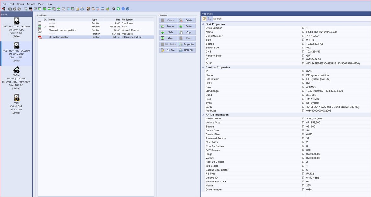Click the Type column header
Viewport: 371px width, 197px height.
[97, 20]
